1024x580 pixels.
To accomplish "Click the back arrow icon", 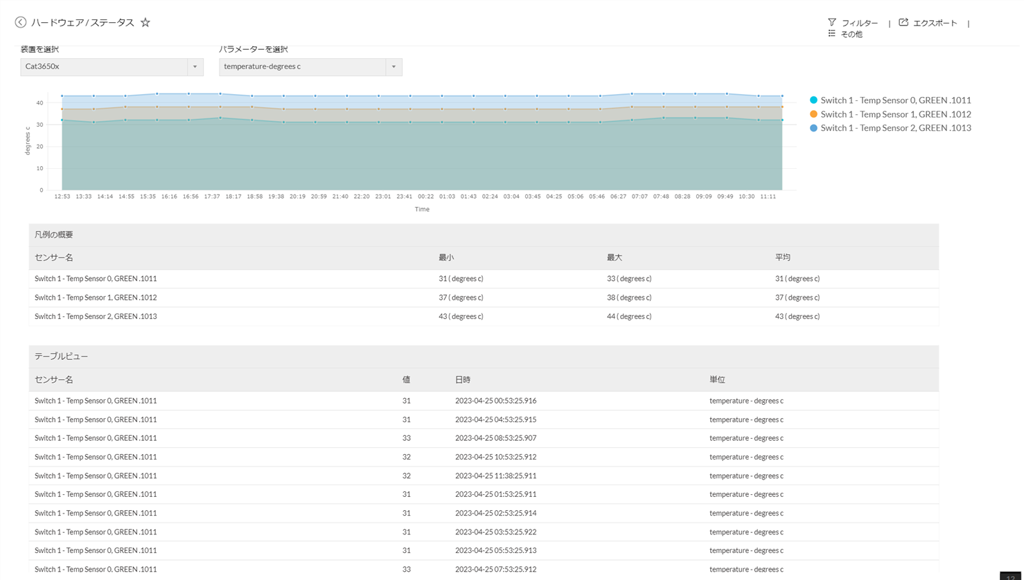I will click(x=21, y=22).
